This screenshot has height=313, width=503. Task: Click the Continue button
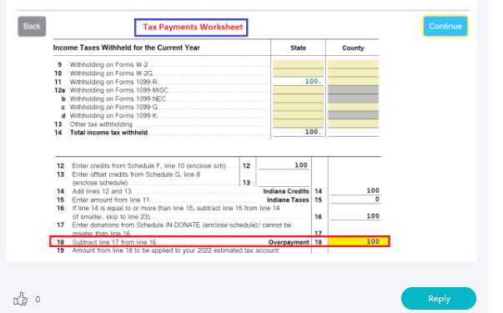click(445, 27)
